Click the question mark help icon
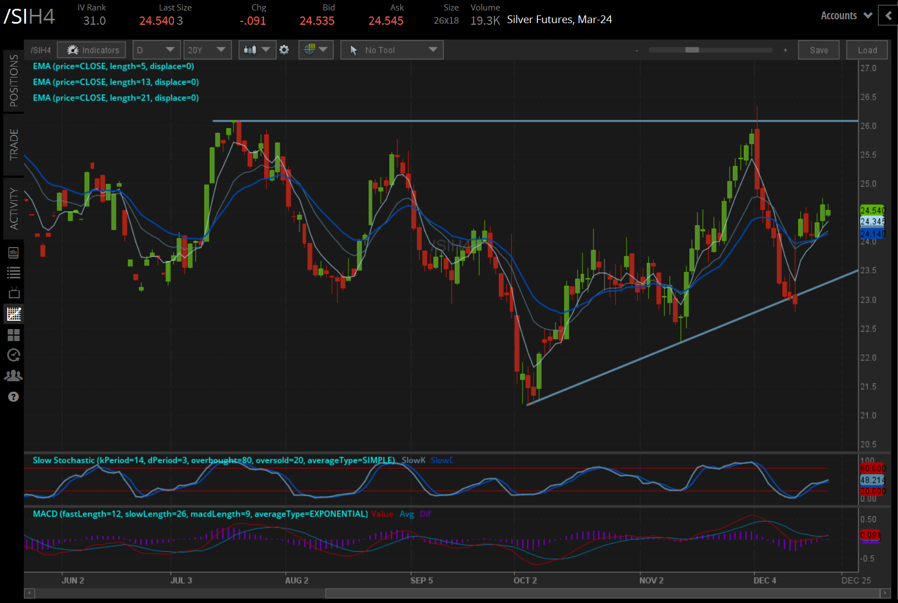 pos(14,397)
